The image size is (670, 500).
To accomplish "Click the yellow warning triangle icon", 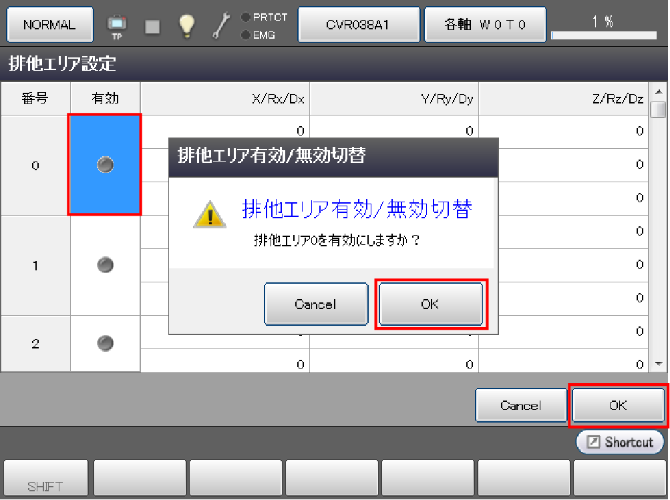I will (210, 214).
